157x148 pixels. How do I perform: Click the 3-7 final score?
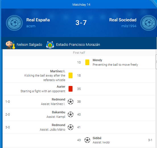point(81,23)
